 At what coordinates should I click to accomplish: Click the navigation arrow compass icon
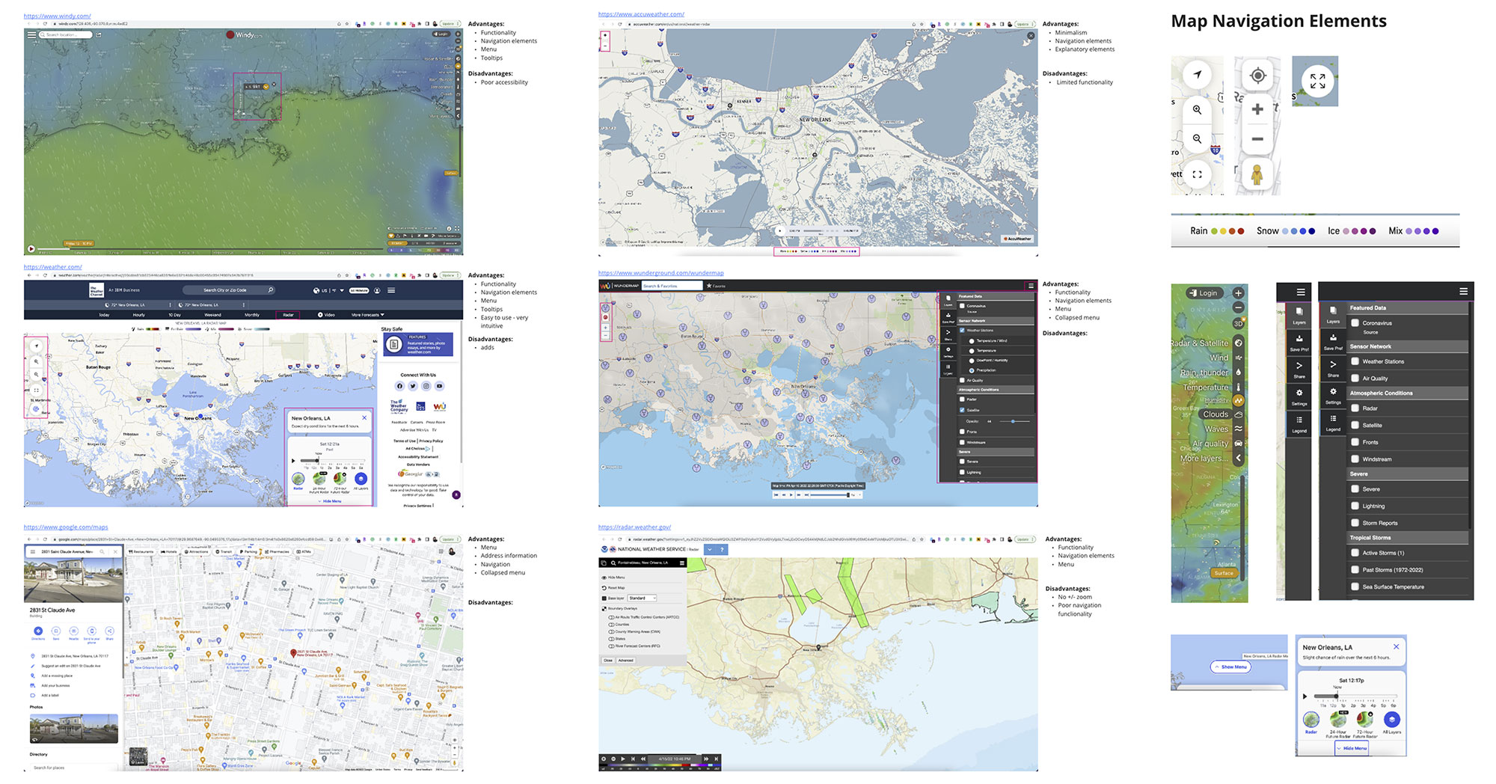[1197, 74]
